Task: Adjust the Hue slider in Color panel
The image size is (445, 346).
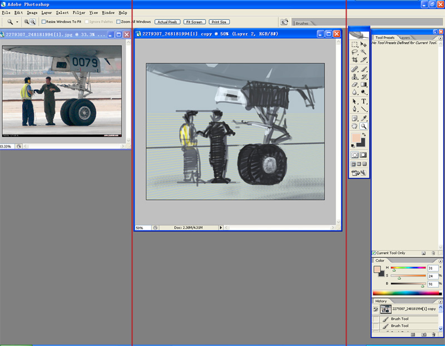Action: [x=408, y=268]
